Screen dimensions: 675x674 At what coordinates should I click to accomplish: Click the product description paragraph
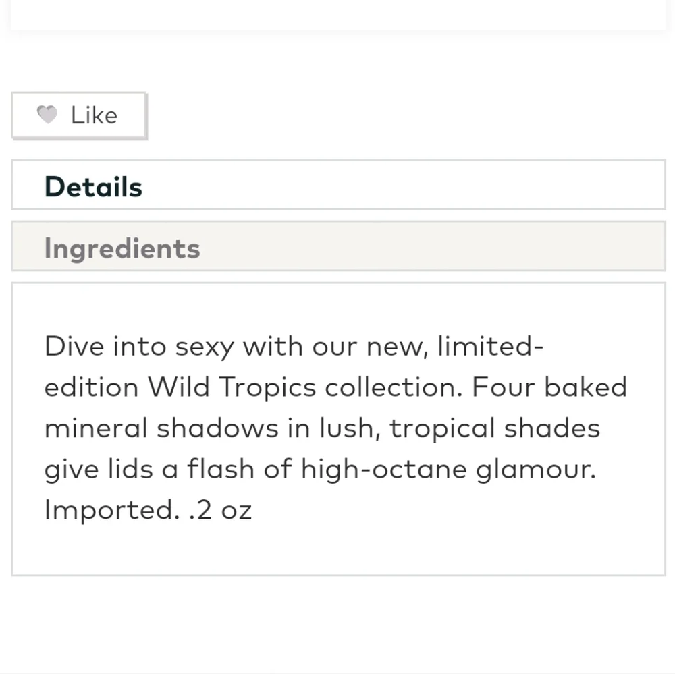pos(335,428)
